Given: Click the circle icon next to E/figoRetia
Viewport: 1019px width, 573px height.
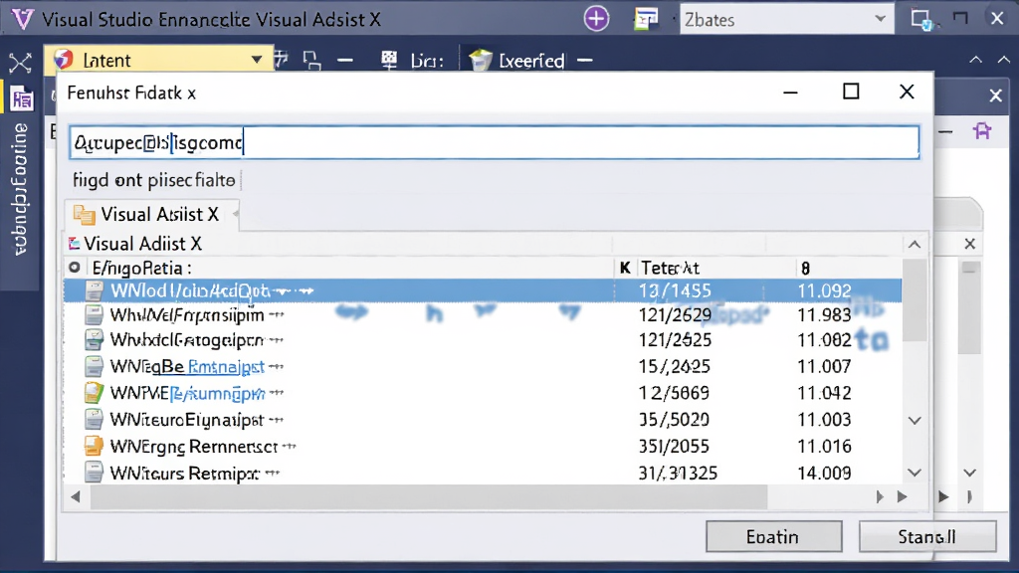Looking at the screenshot, I should point(75,267).
